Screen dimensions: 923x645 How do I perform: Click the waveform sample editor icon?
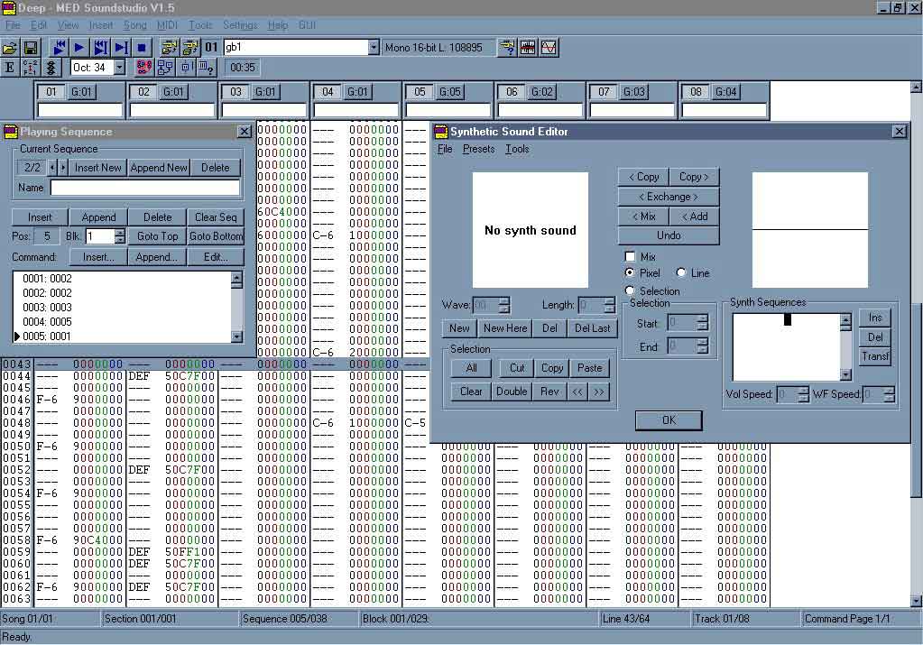(549, 47)
